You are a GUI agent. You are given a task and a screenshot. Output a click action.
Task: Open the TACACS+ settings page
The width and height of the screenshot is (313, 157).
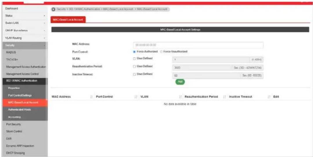(25, 60)
